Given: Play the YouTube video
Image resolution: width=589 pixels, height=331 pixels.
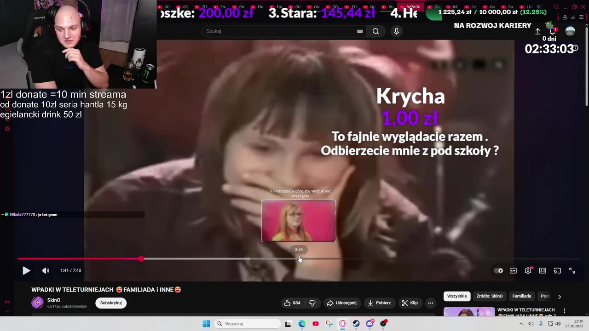Looking at the screenshot, I should click(x=26, y=271).
